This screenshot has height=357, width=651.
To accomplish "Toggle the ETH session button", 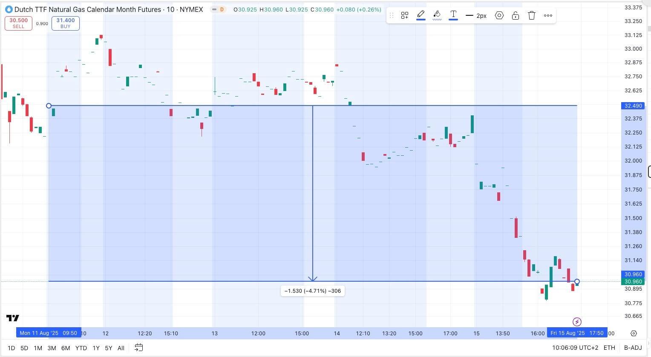I will click(x=609, y=348).
